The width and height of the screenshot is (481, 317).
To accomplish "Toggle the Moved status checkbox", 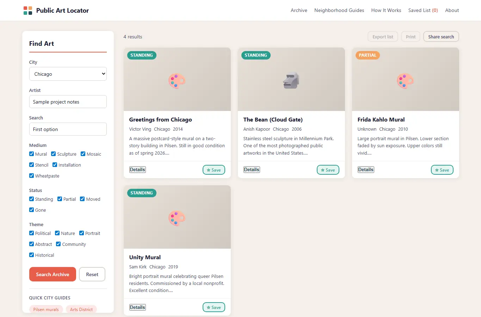I will [x=82, y=199].
